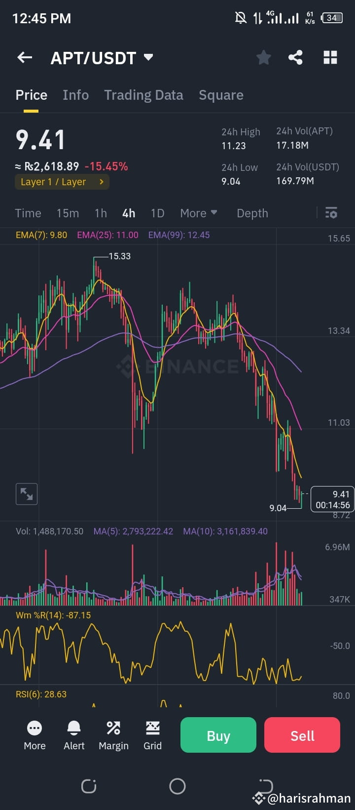Switch timeframe to 1D

click(x=157, y=213)
